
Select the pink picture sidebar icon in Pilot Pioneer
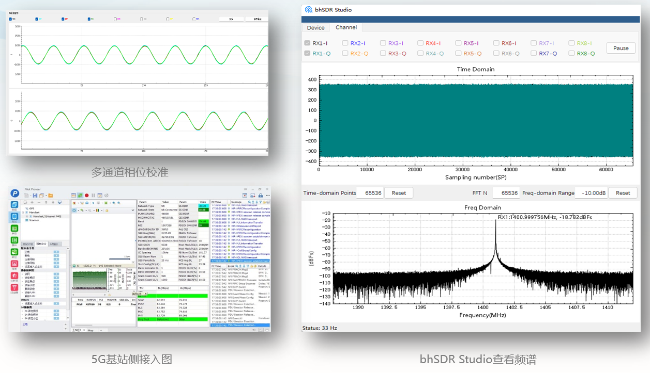point(14,264)
